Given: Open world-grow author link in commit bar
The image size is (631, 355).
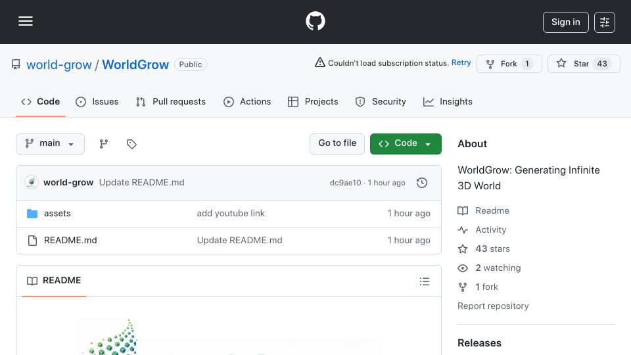Looking at the screenshot, I should tap(68, 182).
